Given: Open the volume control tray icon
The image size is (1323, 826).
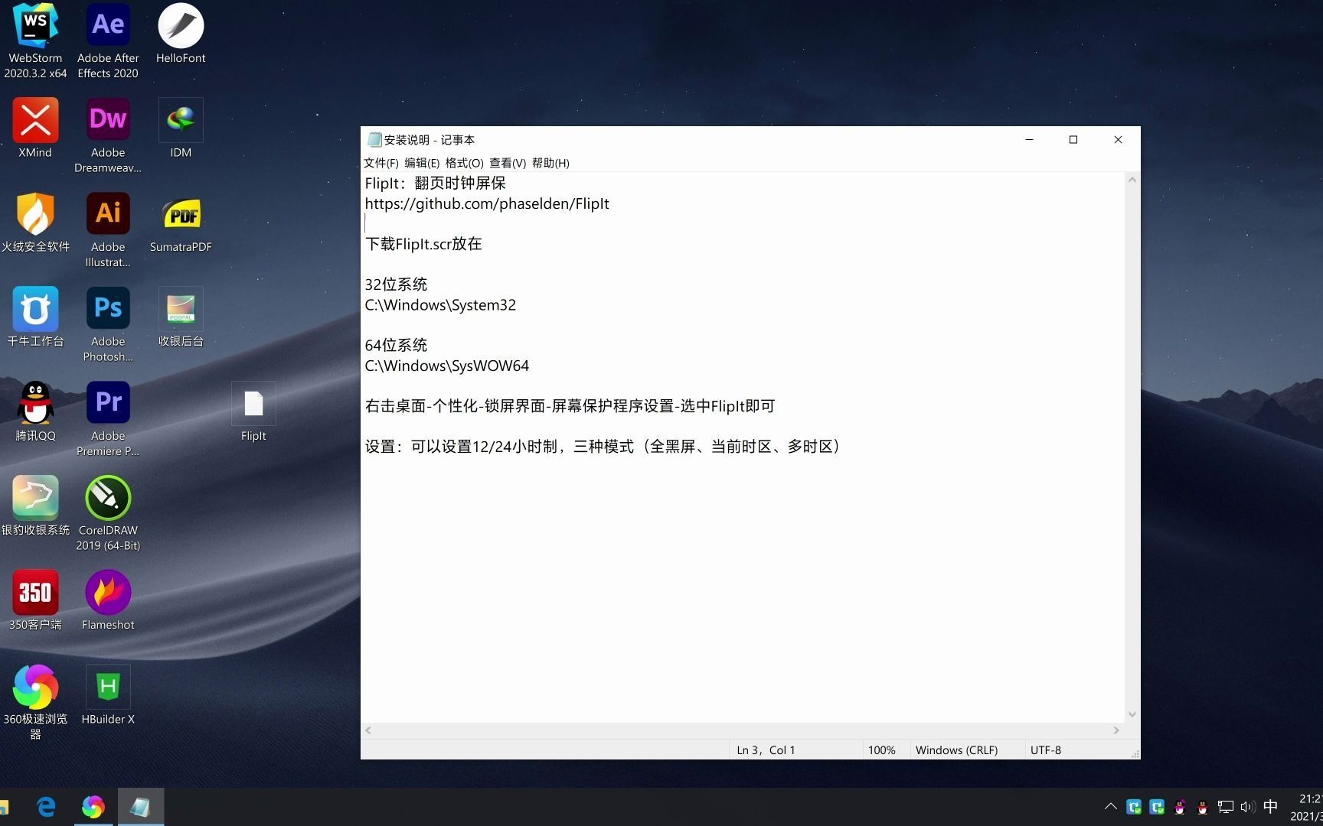Looking at the screenshot, I should pos(1248,807).
